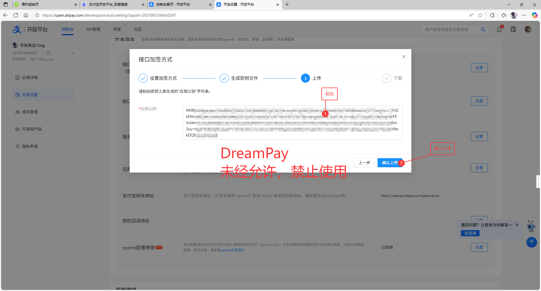541x291 pixels.
Task: Click the search magnifier icon
Action: tap(483, 30)
